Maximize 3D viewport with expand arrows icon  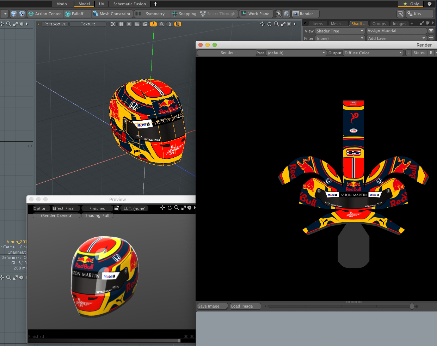[283, 24]
